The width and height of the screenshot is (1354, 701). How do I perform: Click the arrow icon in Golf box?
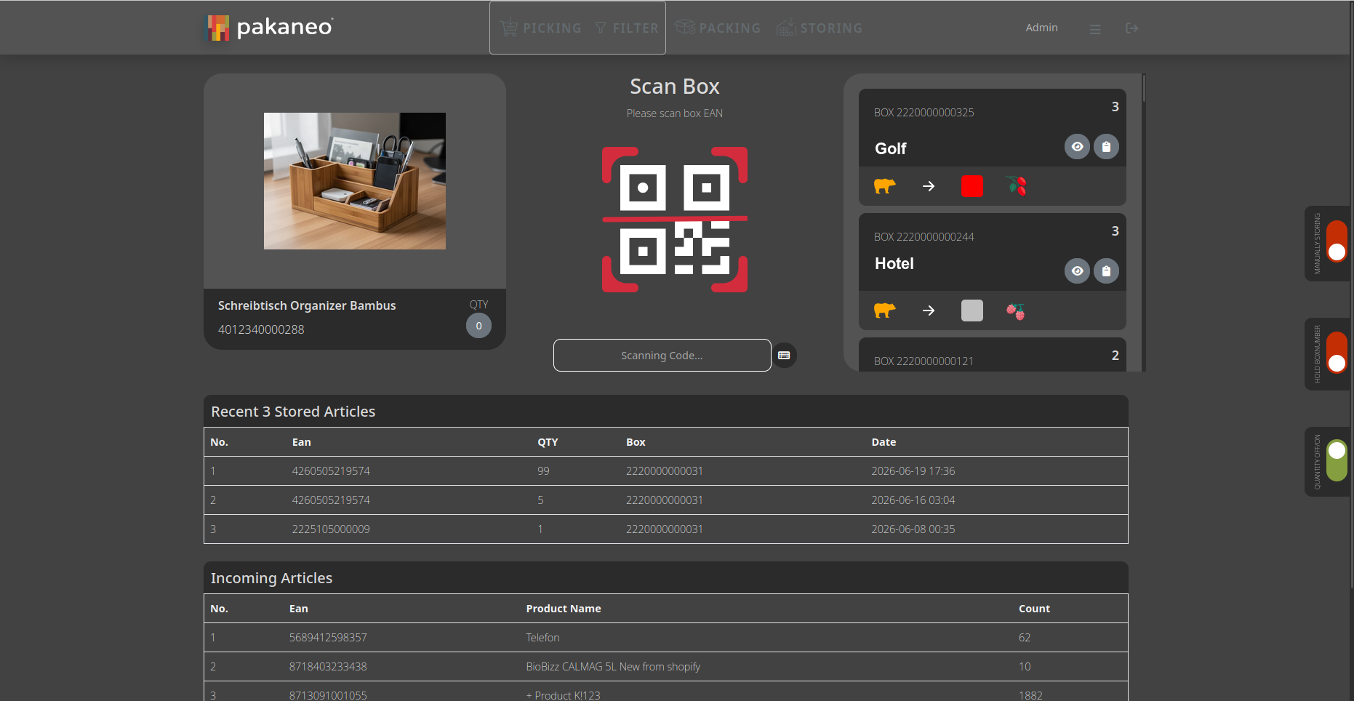coord(929,186)
